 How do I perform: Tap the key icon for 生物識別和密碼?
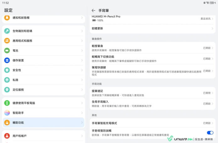(x=7, y=31)
